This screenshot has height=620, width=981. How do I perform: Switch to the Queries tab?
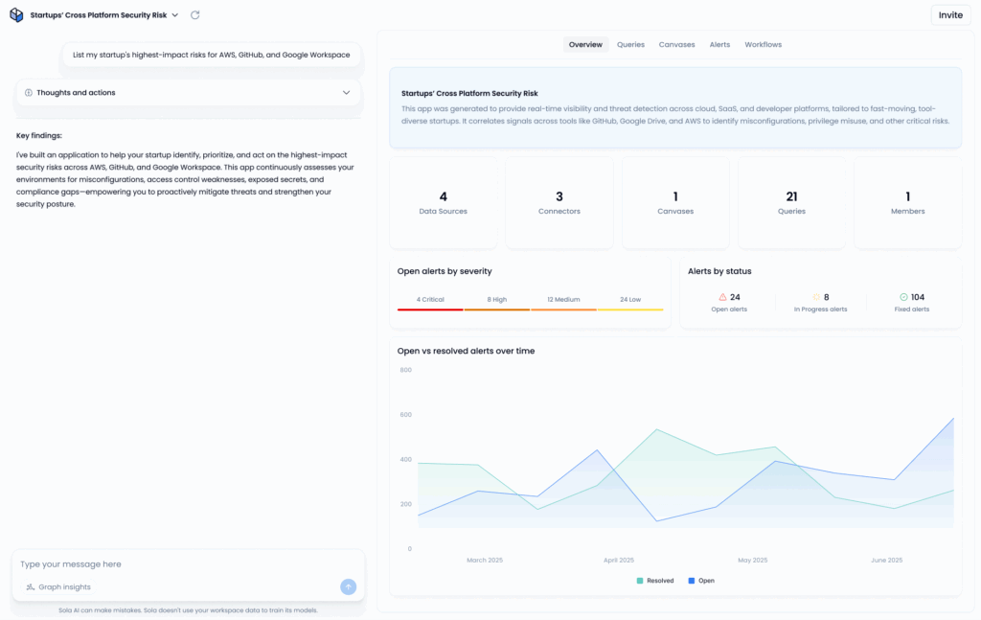(630, 44)
